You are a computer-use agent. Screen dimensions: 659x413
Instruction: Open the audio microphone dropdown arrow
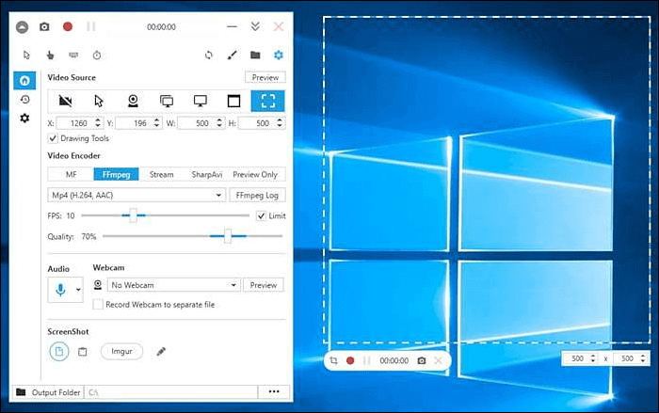pos(79,291)
